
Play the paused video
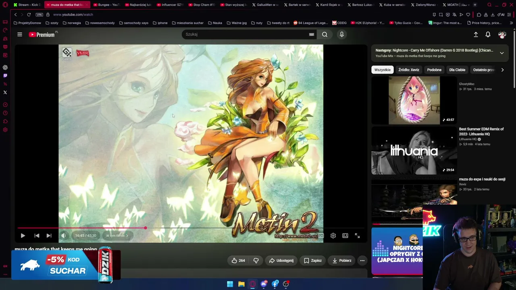click(23, 236)
